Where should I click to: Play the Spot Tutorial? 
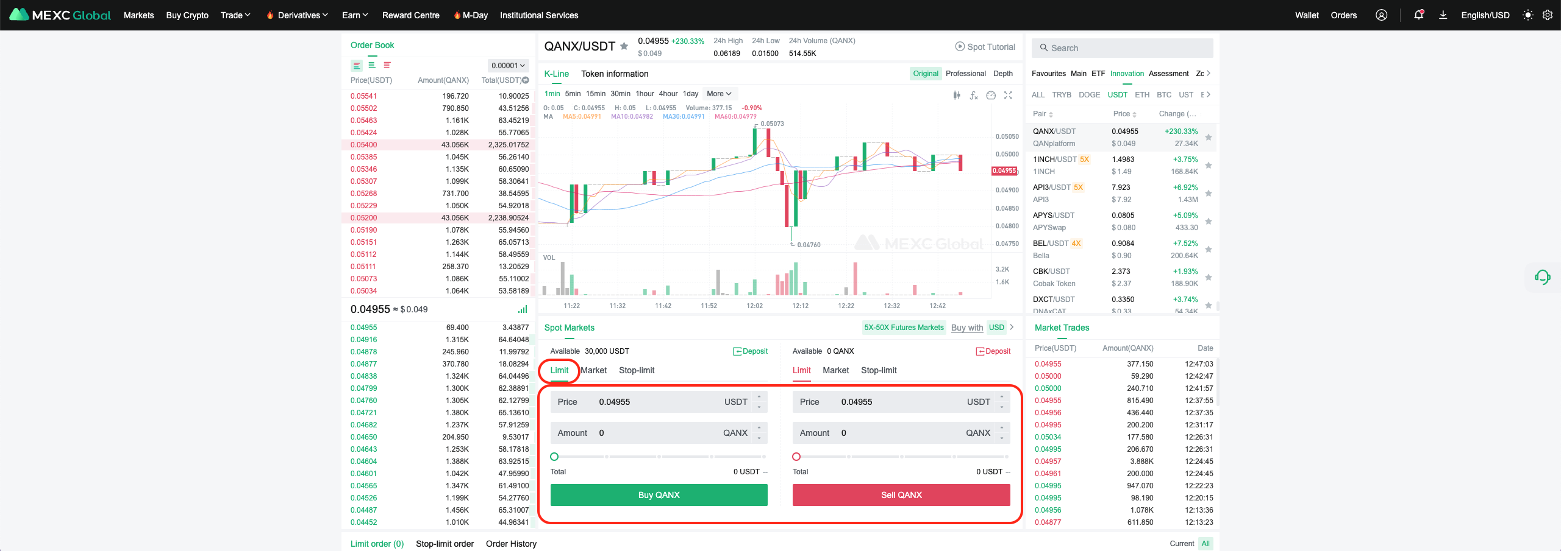(x=985, y=47)
